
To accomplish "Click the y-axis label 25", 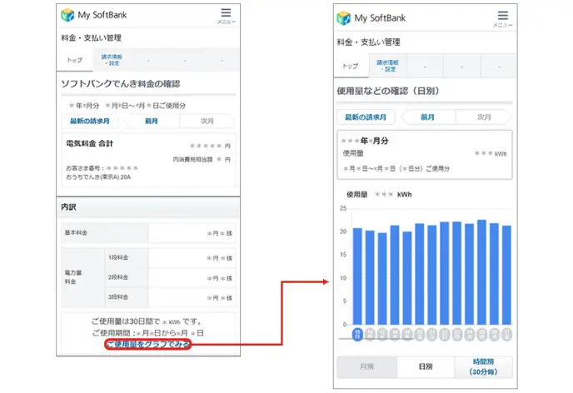I will [x=343, y=208].
